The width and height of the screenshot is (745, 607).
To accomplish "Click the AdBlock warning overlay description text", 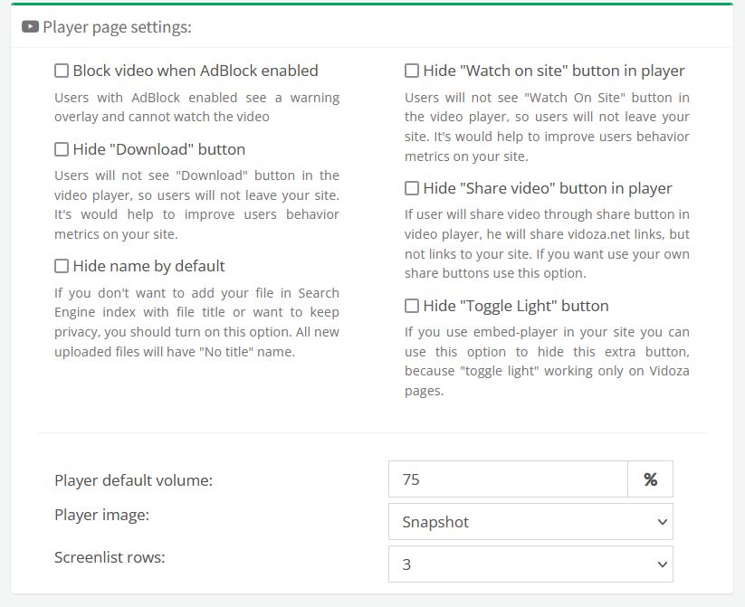I will (x=196, y=107).
